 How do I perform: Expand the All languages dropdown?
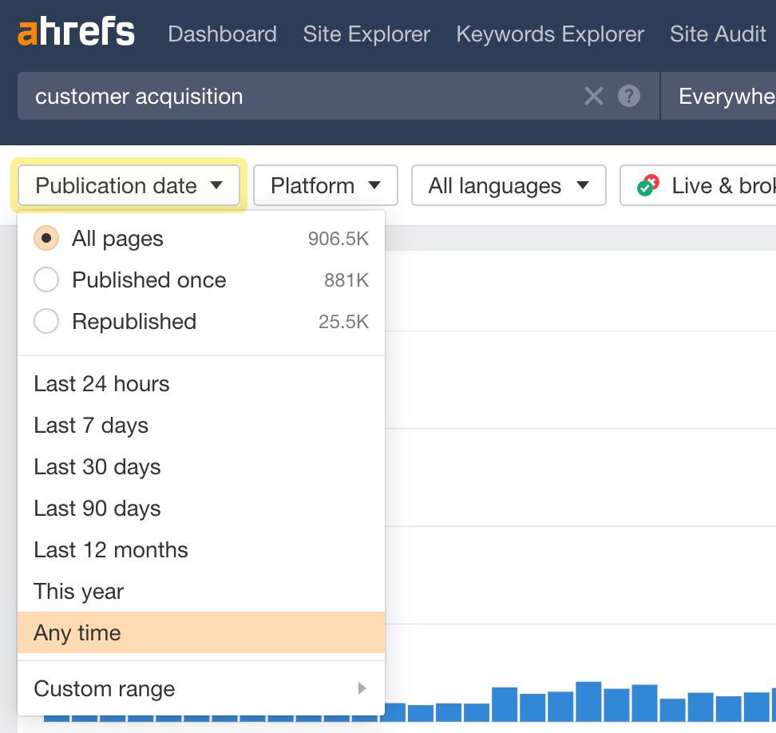tap(508, 186)
